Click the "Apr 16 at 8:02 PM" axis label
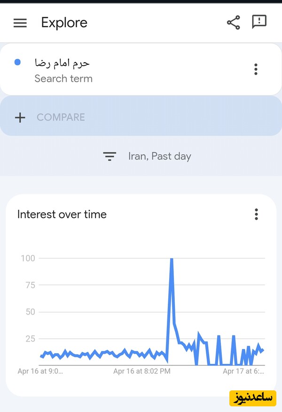Viewport: 282px width, 412px height. [x=142, y=371]
